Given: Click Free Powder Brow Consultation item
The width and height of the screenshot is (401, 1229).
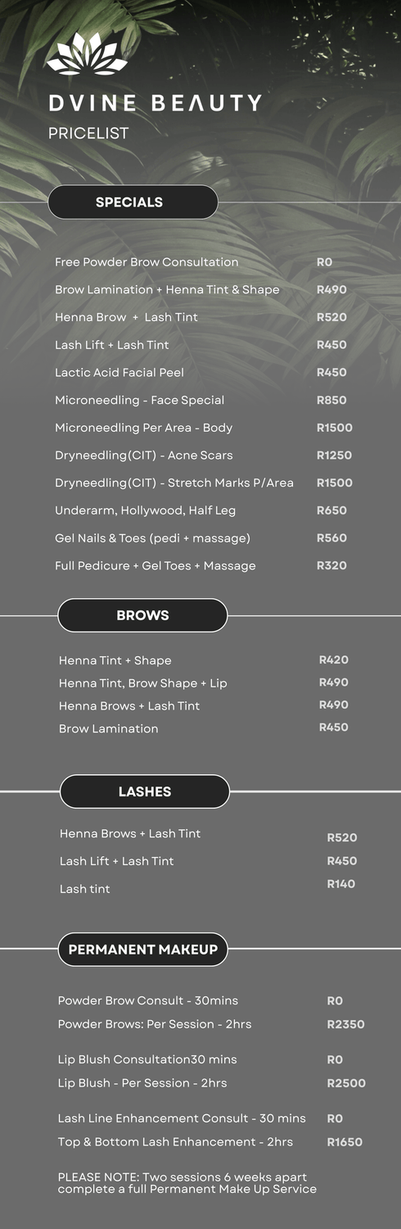Looking at the screenshot, I should 146,262.
